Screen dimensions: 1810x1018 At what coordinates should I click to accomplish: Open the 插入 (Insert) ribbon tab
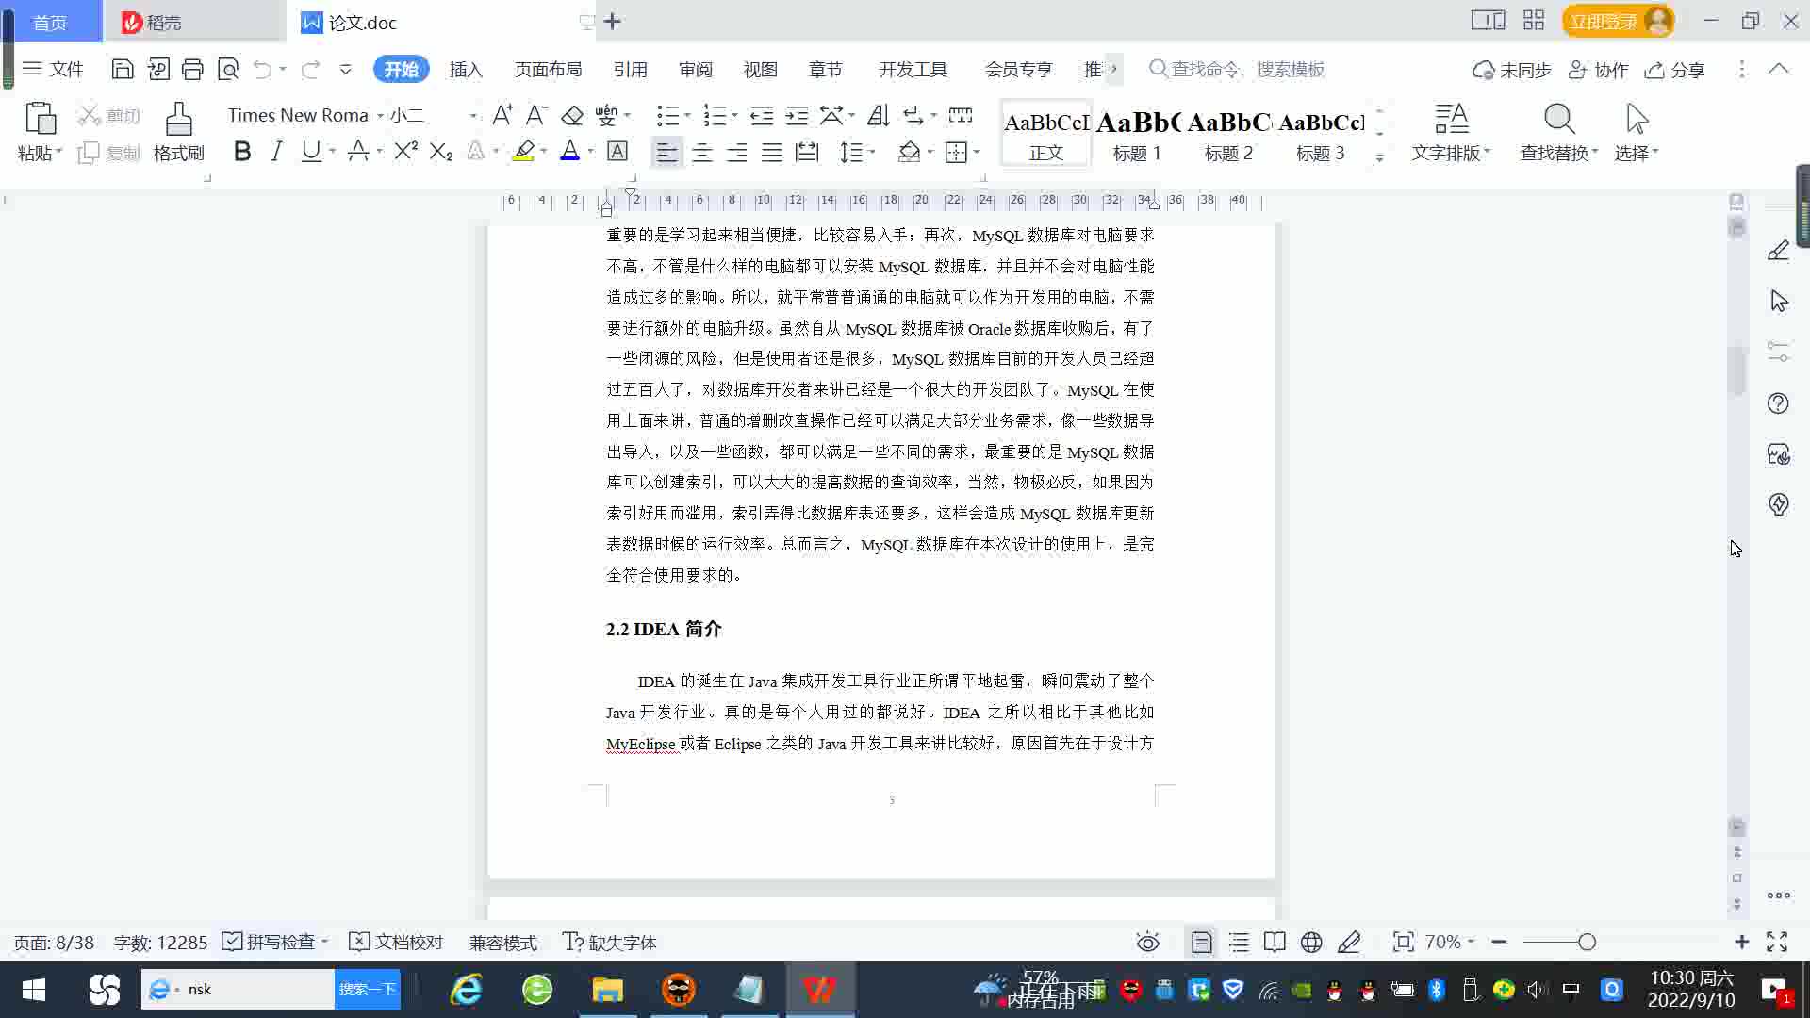(x=466, y=70)
